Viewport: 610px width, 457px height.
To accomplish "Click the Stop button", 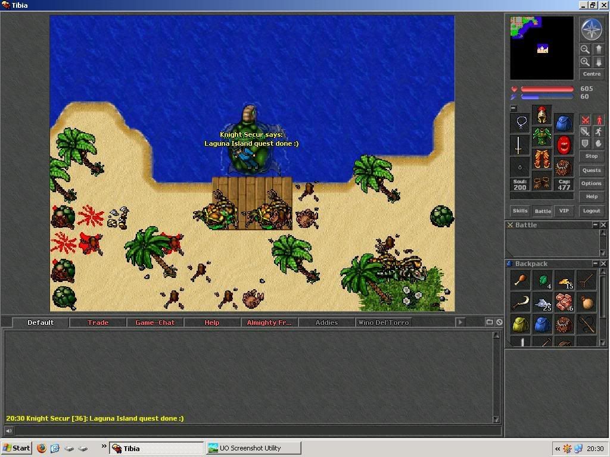I will [x=592, y=156].
